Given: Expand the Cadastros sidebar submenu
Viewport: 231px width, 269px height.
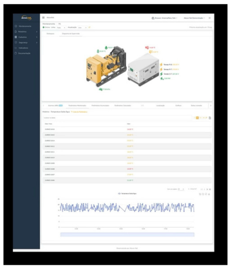Looking at the screenshot, I should click(37, 37).
